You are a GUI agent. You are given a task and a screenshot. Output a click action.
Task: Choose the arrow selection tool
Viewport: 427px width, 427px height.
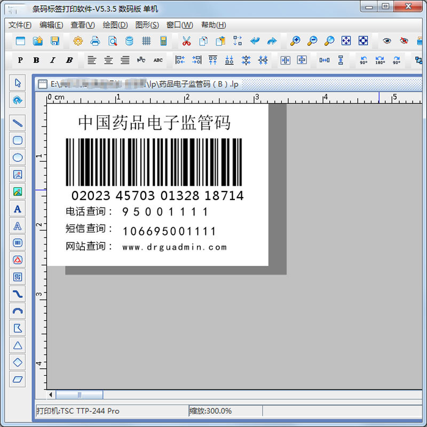point(18,83)
